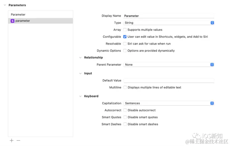Viewport: 230px width, 146px height.
Task: Collapse the Input section chevron
Action: coord(80,73)
